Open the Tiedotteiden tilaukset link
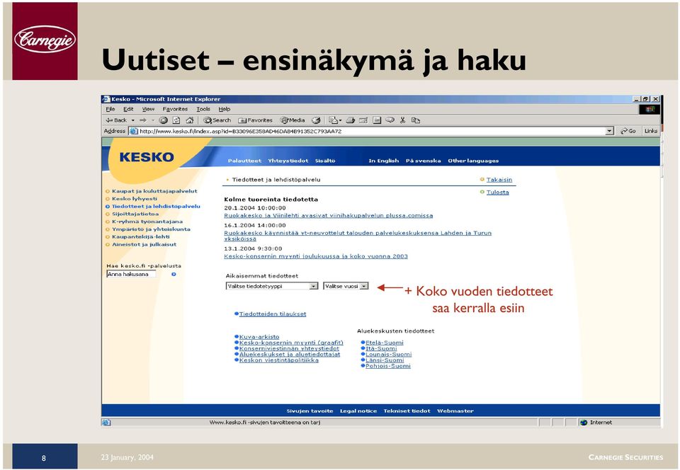This screenshot has height=470, width=680. tap(272, 314)
